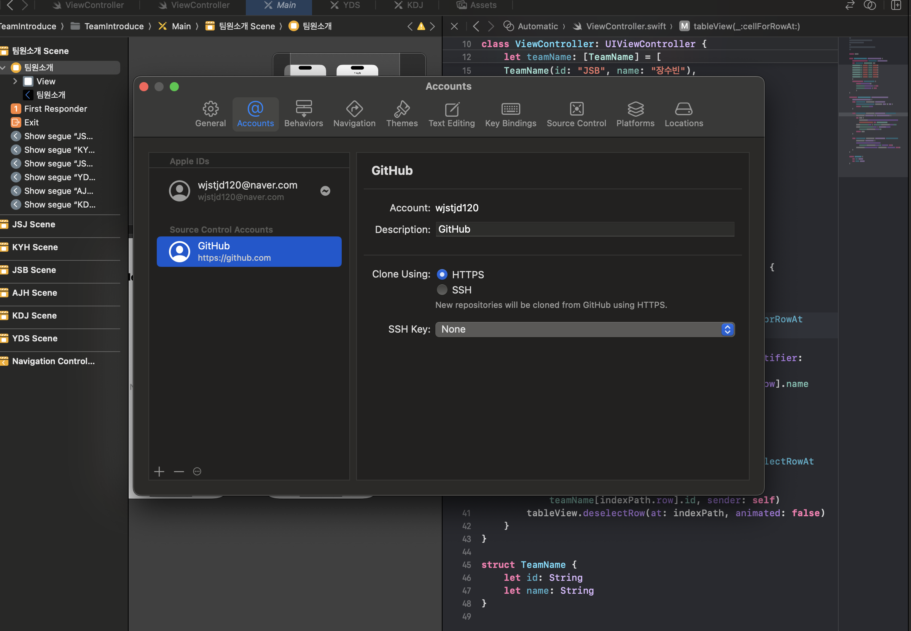The image size is (911, 631).
Task: Go to next issue in jump bar
Action: 433,26
